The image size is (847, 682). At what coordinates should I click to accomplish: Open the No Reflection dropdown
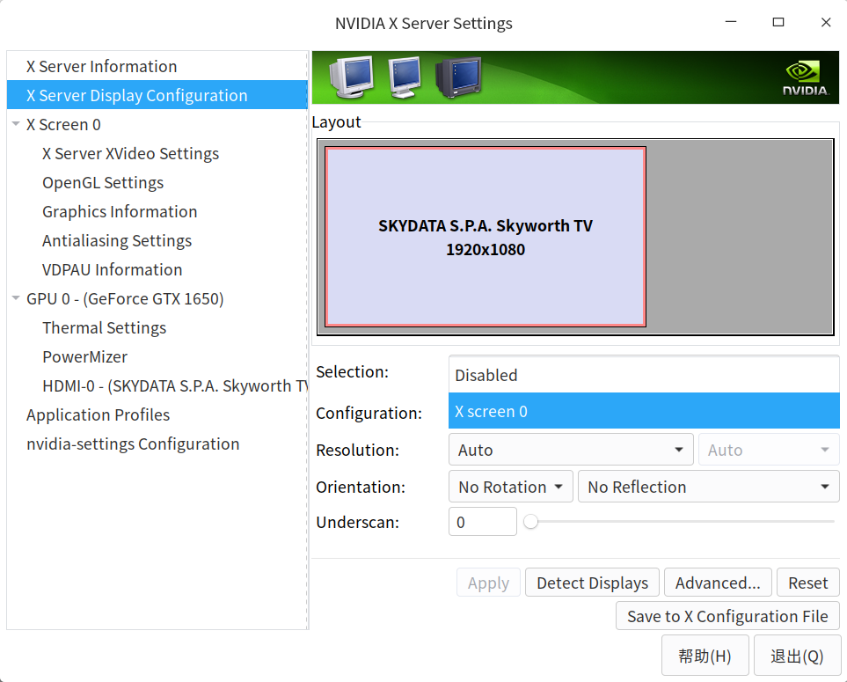coord(707,487)
